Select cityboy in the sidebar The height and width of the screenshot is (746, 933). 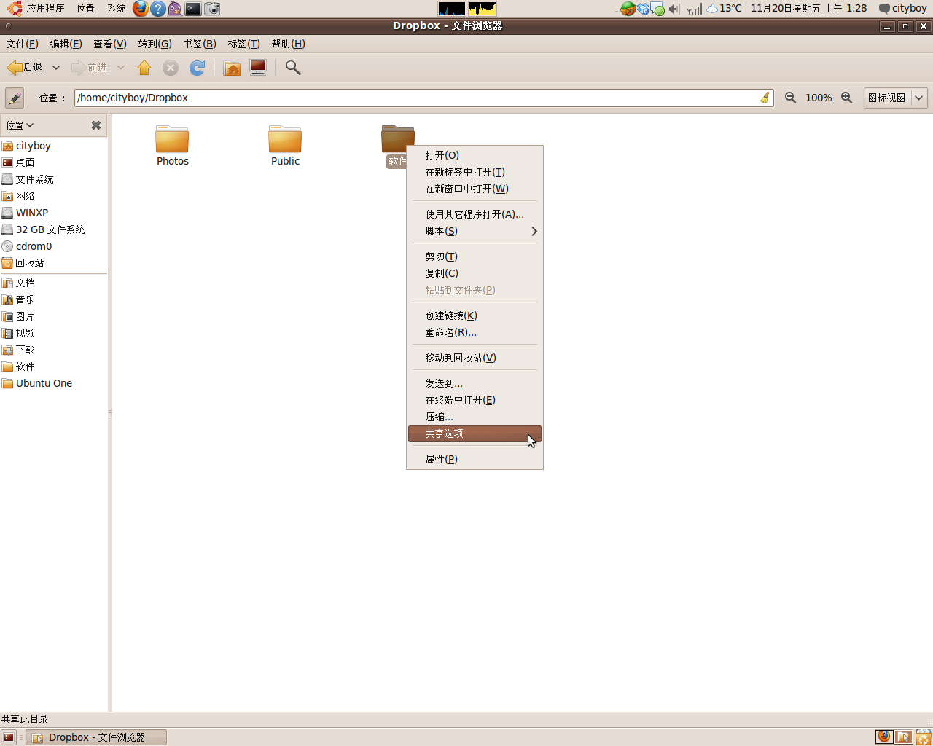pos(54,146)
